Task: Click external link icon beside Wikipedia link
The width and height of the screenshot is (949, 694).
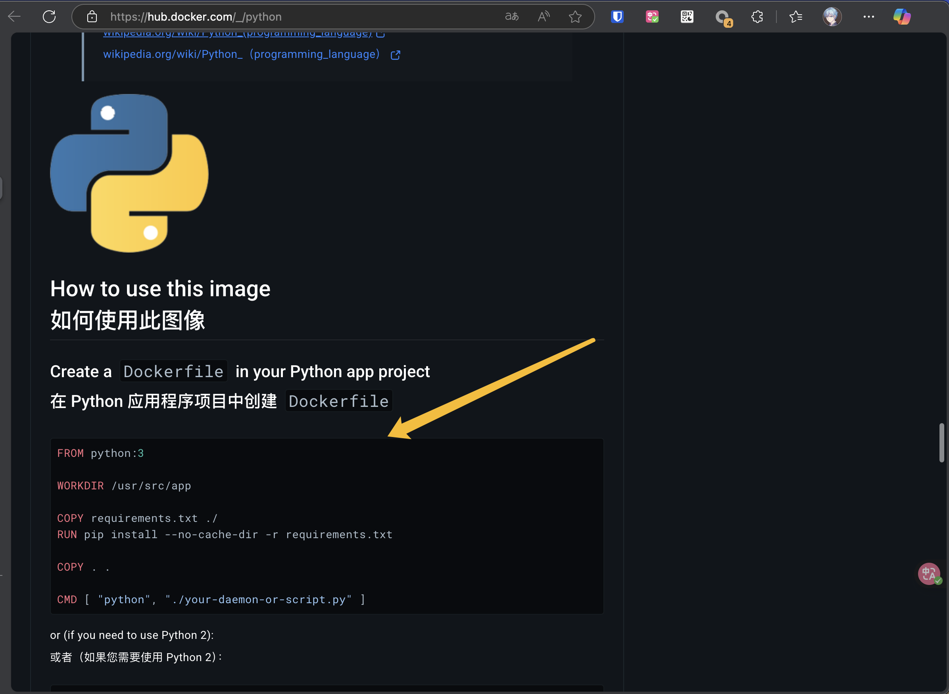Action: (x=396, y=55)
